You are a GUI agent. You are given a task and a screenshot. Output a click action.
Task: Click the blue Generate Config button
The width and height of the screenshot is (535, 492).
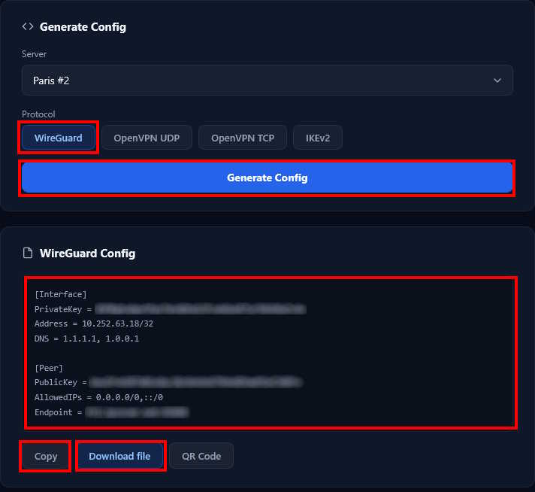tap(267, 178)
